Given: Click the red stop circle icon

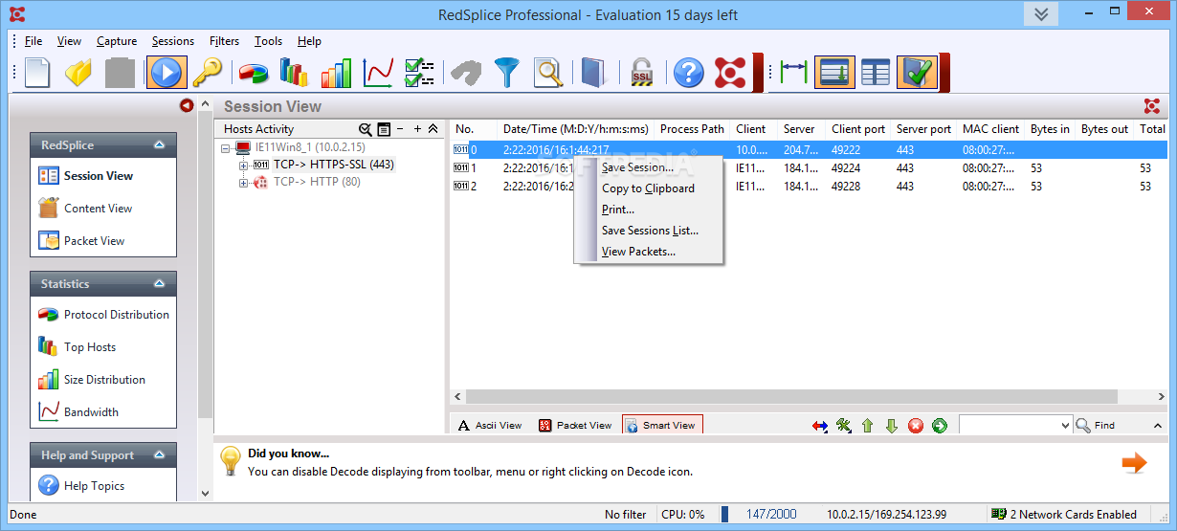Looking at the screenshot, I should point(916,426).
